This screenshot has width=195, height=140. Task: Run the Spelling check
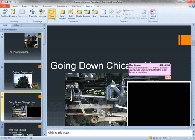[5, 13]
